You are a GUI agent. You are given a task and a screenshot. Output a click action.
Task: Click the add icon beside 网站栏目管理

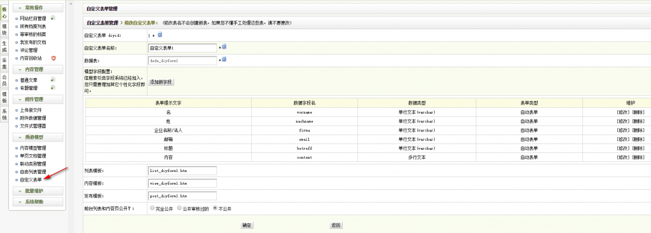click(x=53, y=18)
